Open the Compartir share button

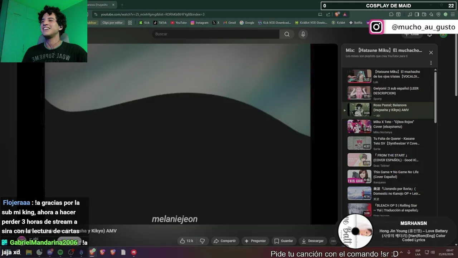click(x=225, y=241)
